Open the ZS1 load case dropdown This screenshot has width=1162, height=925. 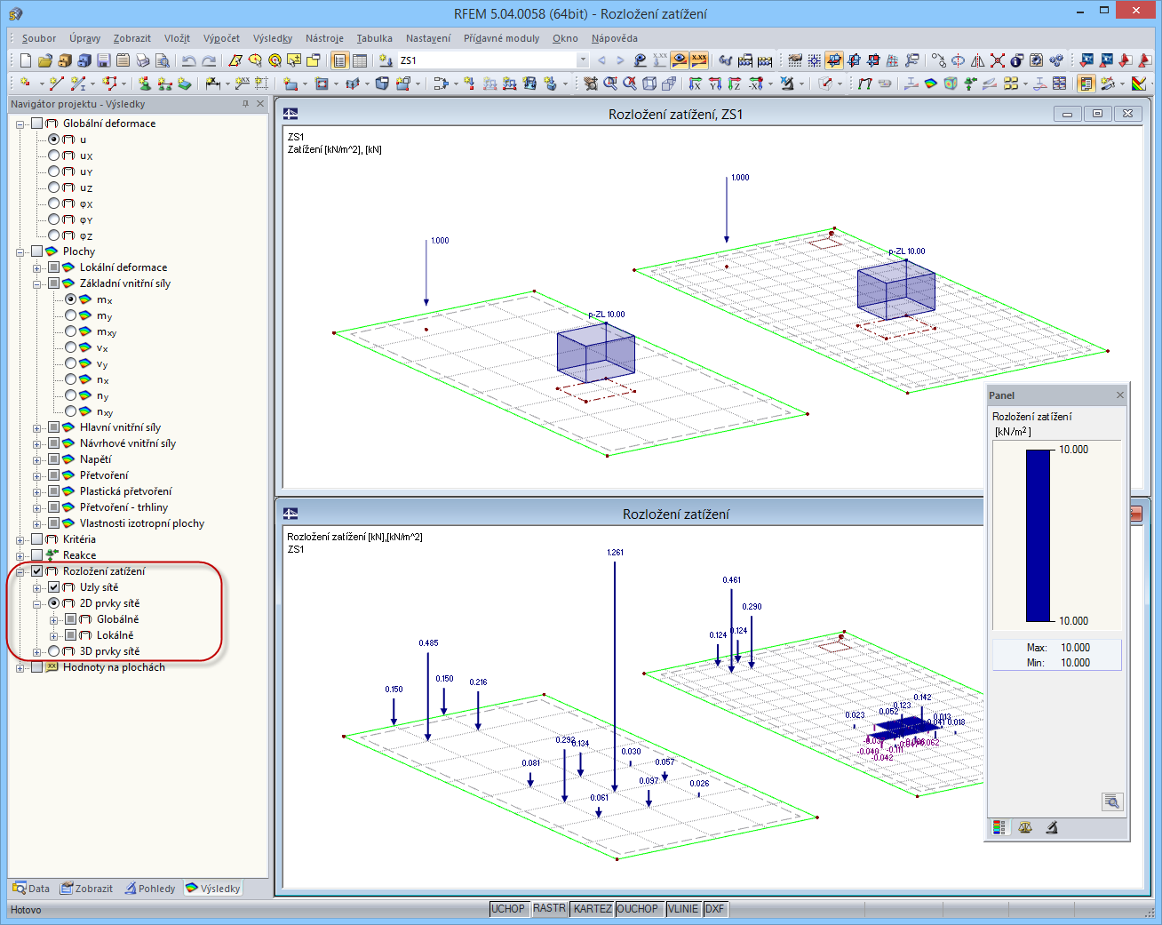(x=583, y=60)
